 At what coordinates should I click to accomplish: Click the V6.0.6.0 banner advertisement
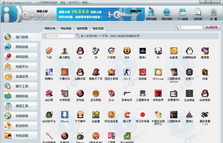(101, 14)
